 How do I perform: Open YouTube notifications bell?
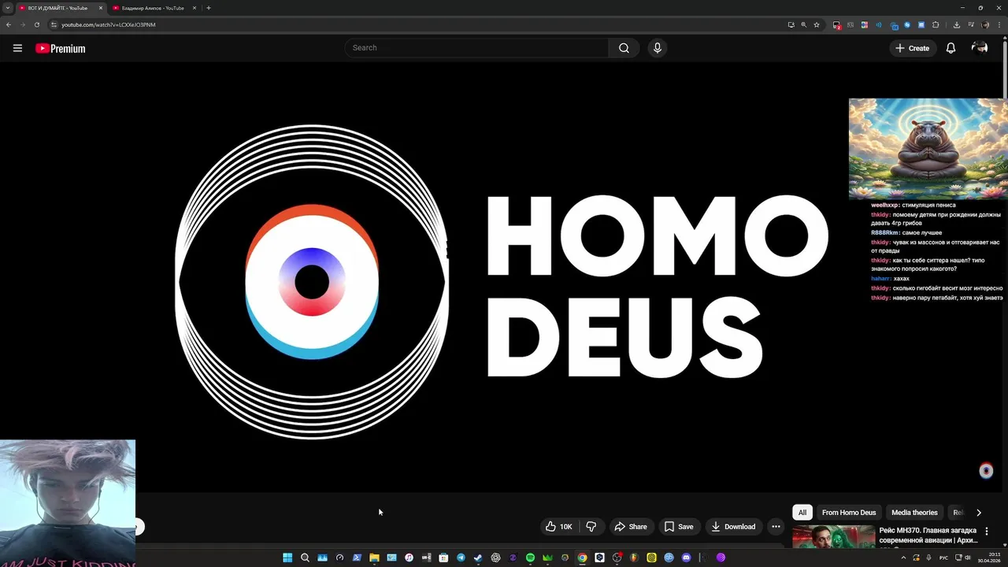951,48
